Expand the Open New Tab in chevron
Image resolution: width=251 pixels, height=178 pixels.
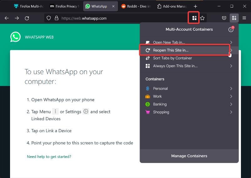coord(231,42)
